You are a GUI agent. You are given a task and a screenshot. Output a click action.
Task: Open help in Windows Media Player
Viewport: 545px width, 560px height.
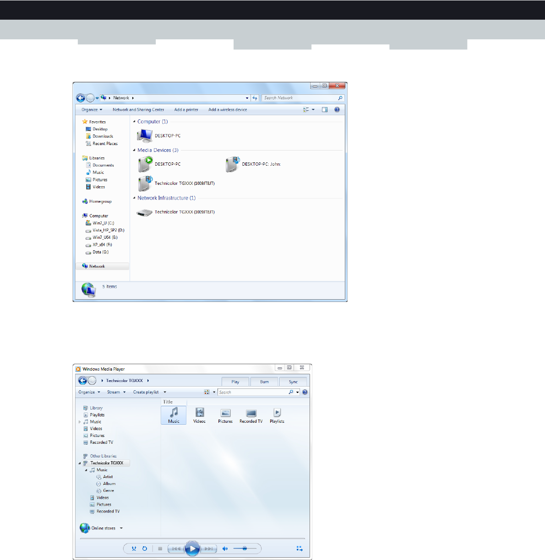pyautogui.click(x=305, y=392)
